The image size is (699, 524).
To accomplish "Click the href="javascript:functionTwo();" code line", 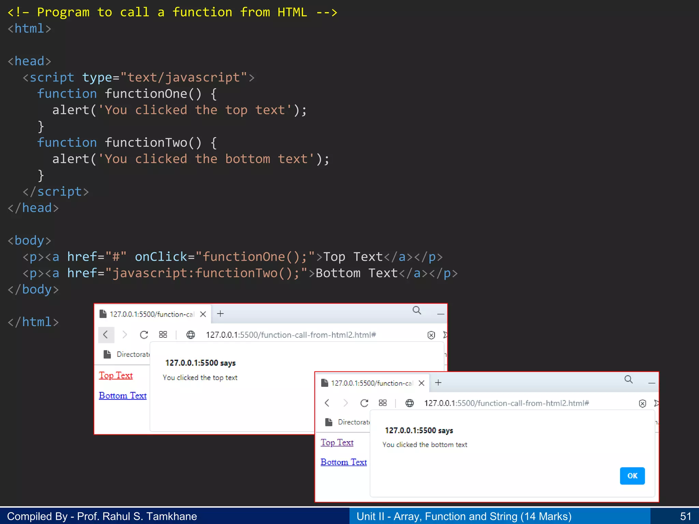I will tap(240, 273).
